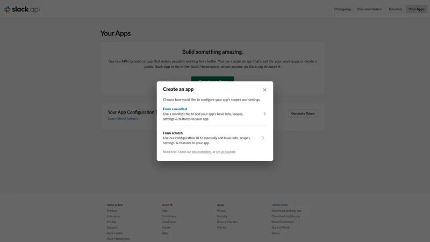Open the Terms of Service footer link

[x=227, y=222]
